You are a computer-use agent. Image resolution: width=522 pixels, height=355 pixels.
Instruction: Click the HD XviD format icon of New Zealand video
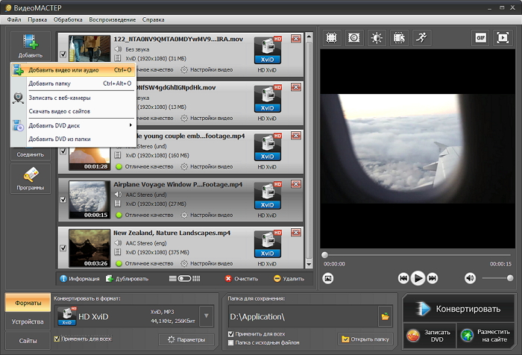pyautogui.click(x=267, y=245)
